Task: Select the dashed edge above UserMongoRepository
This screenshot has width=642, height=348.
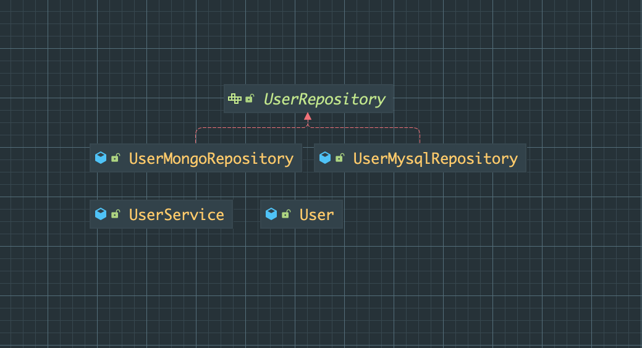Action: (247, 128)
